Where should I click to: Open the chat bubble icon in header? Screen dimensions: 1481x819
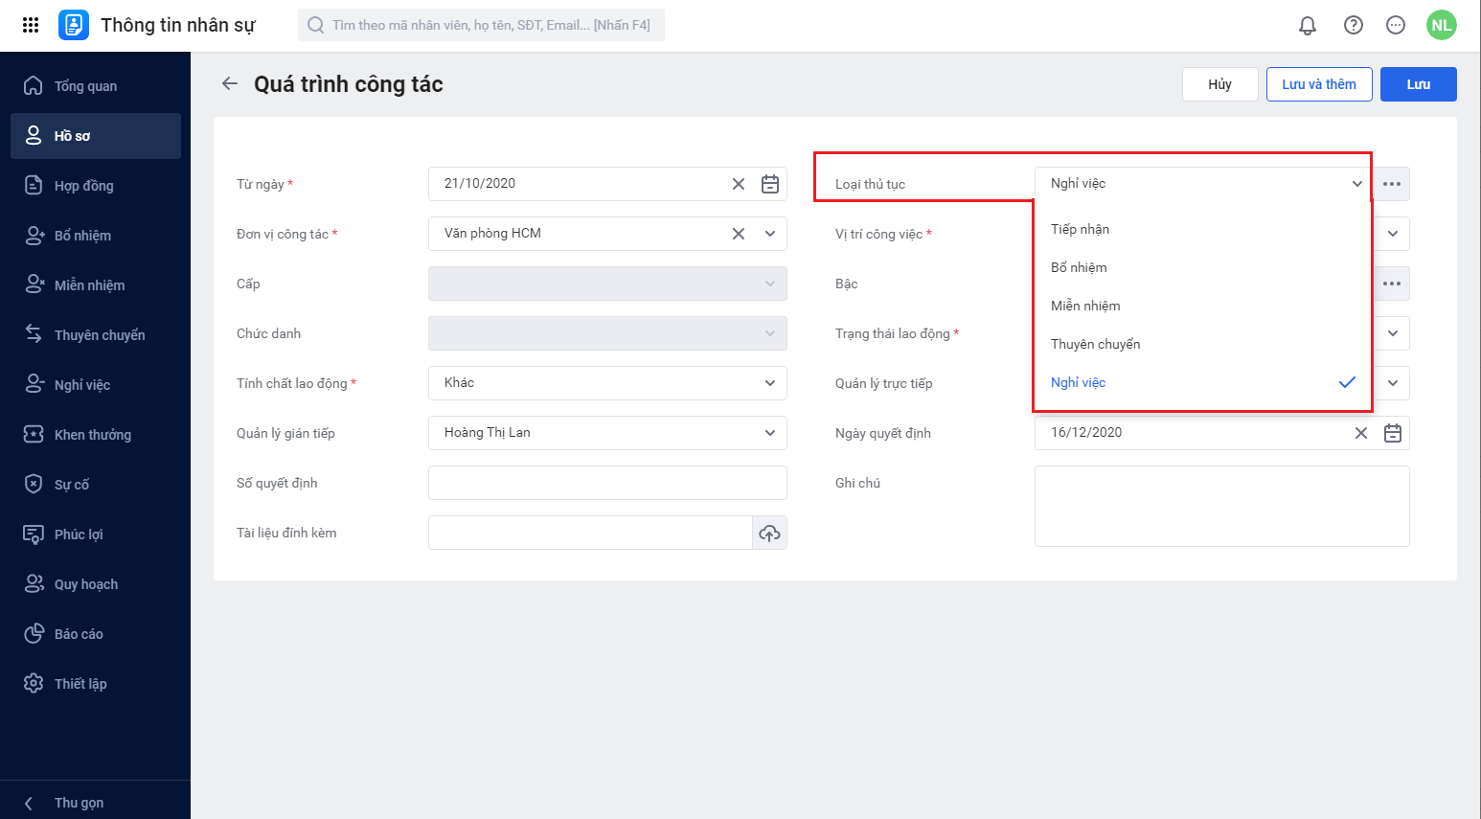(1396, 25)
